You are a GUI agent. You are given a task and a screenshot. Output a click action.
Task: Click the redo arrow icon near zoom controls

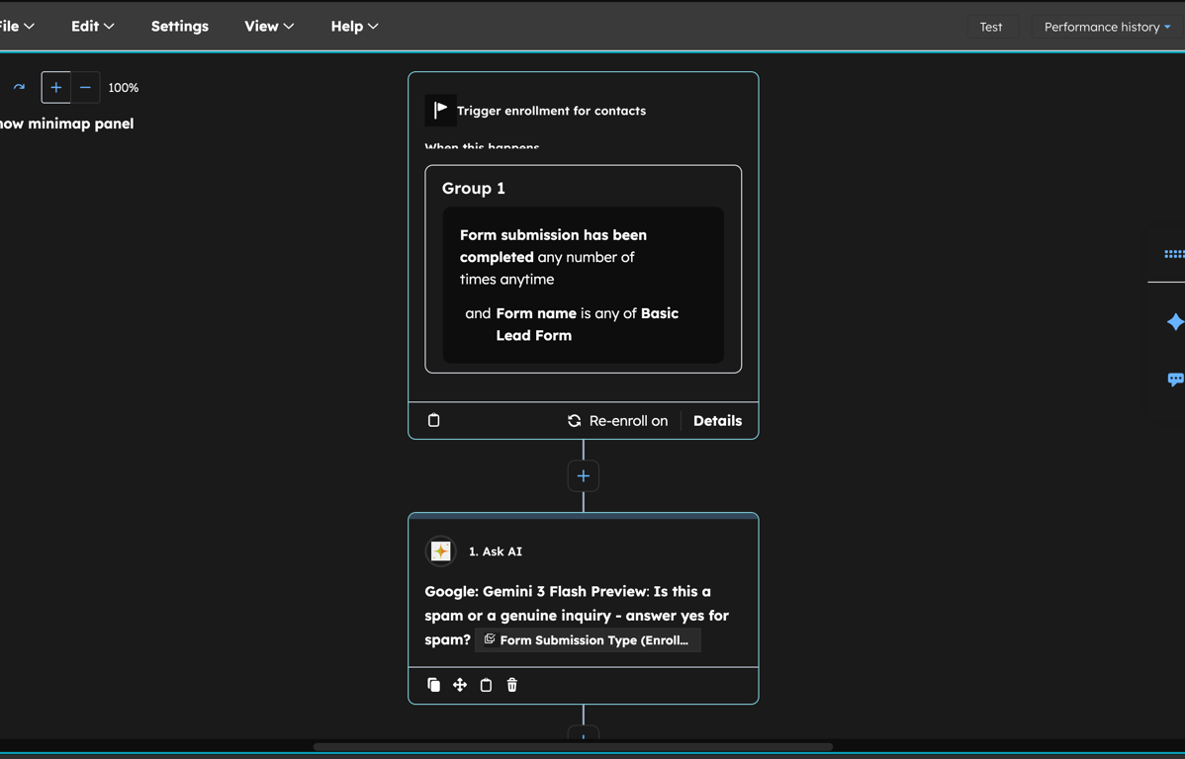18,87
